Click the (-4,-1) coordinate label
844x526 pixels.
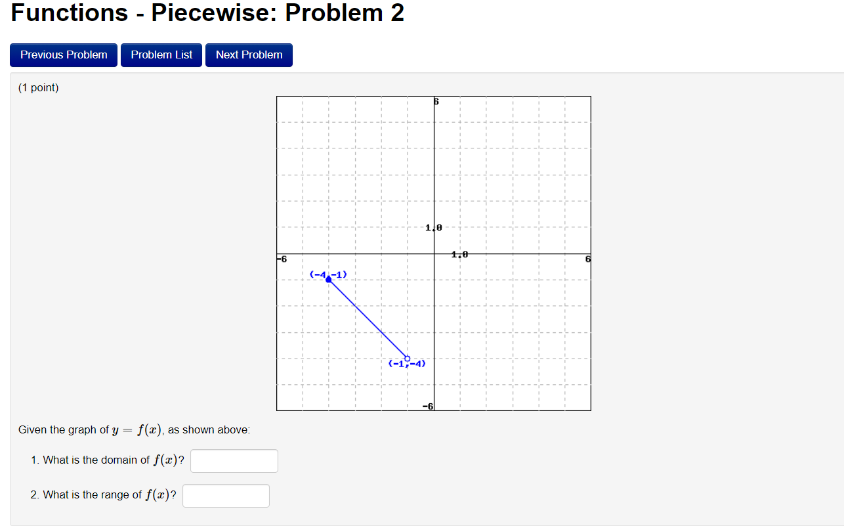point(328,274)
